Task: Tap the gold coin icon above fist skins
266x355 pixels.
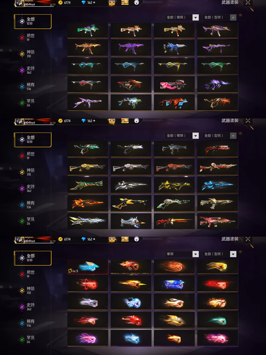Action: 60,239
